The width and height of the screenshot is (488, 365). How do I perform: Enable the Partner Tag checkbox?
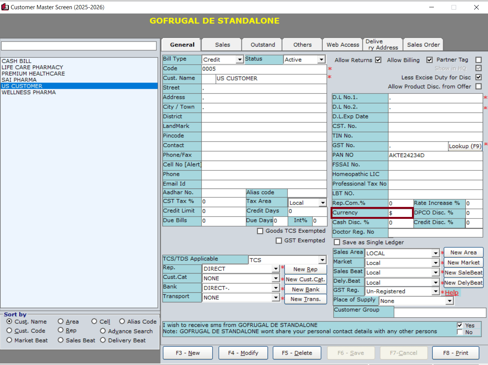click(478, 60)
